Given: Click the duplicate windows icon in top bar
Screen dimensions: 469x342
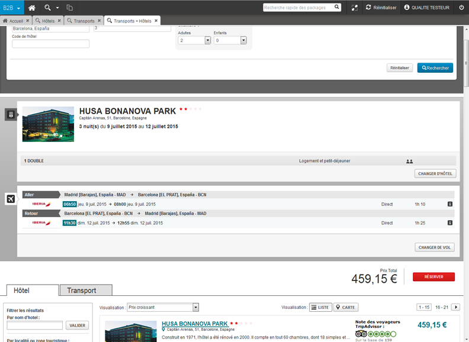Looking at the screenshot, I should pos(69,8).
